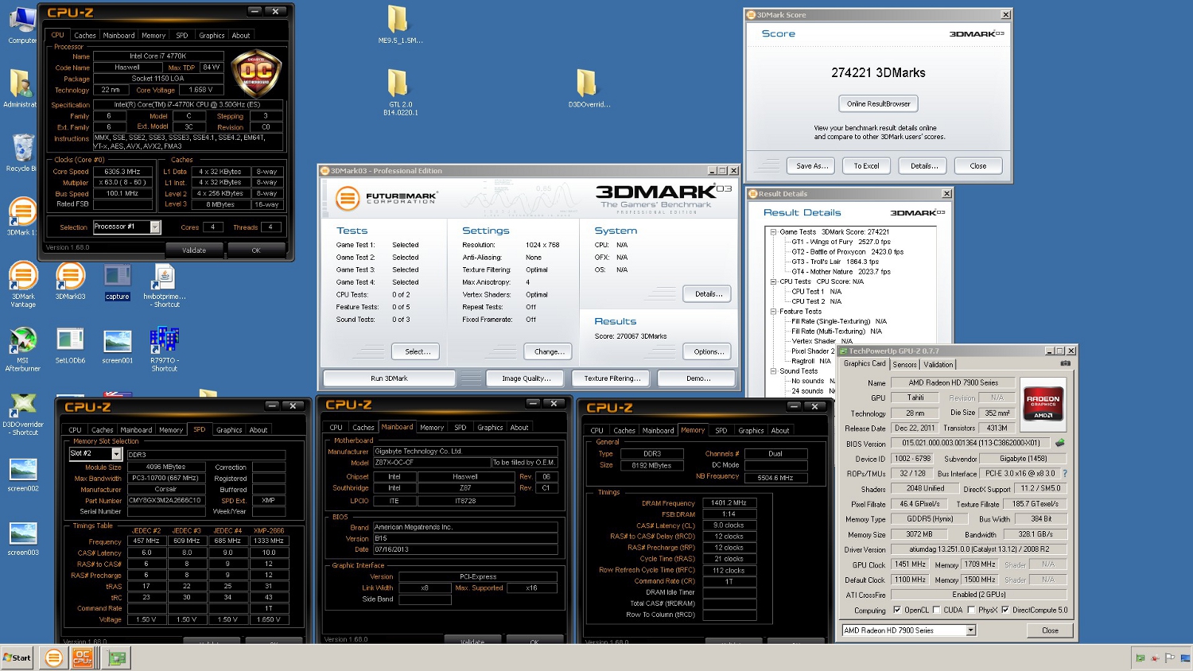Select the capture desktop icon
The width and height of the screenshot is (1193, 671).
117,282
